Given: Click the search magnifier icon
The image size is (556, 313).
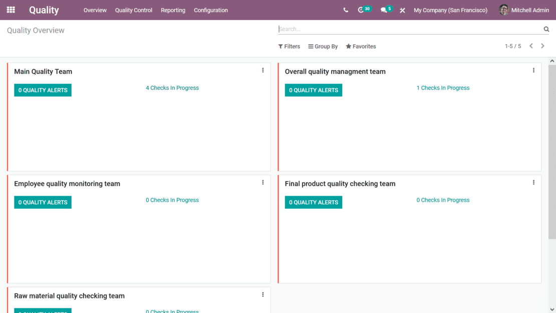Looking at the screenshot, I should [546, 29].
